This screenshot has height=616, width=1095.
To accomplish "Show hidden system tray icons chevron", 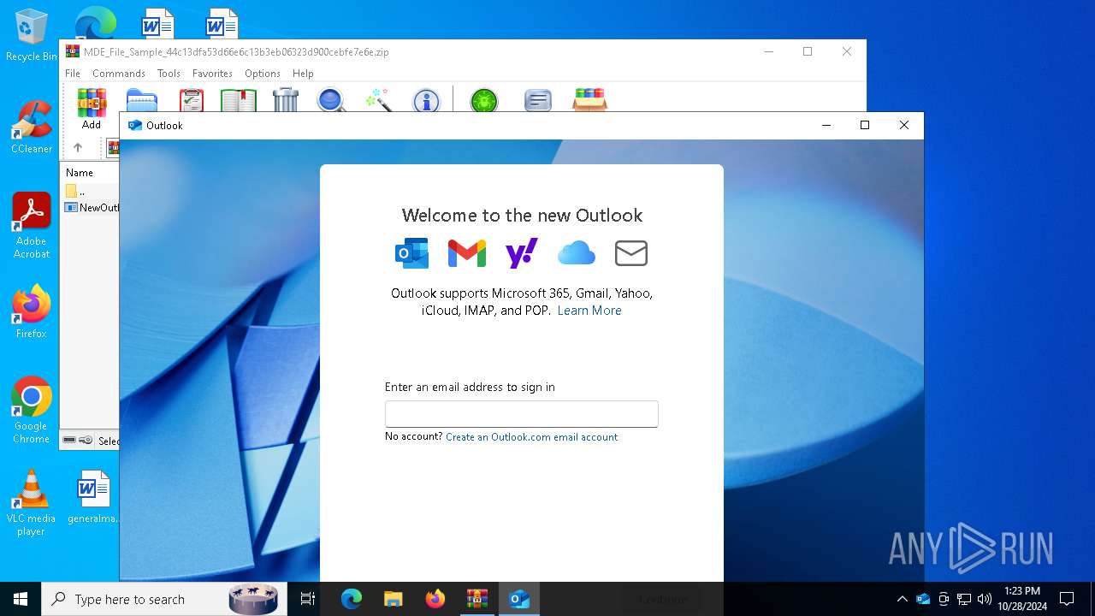I will click(x=902, y=599).
